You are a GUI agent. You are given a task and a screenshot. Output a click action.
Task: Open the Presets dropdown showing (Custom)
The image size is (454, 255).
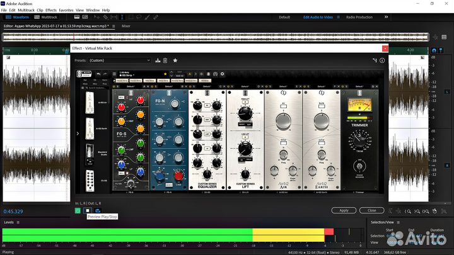[120, 60]
